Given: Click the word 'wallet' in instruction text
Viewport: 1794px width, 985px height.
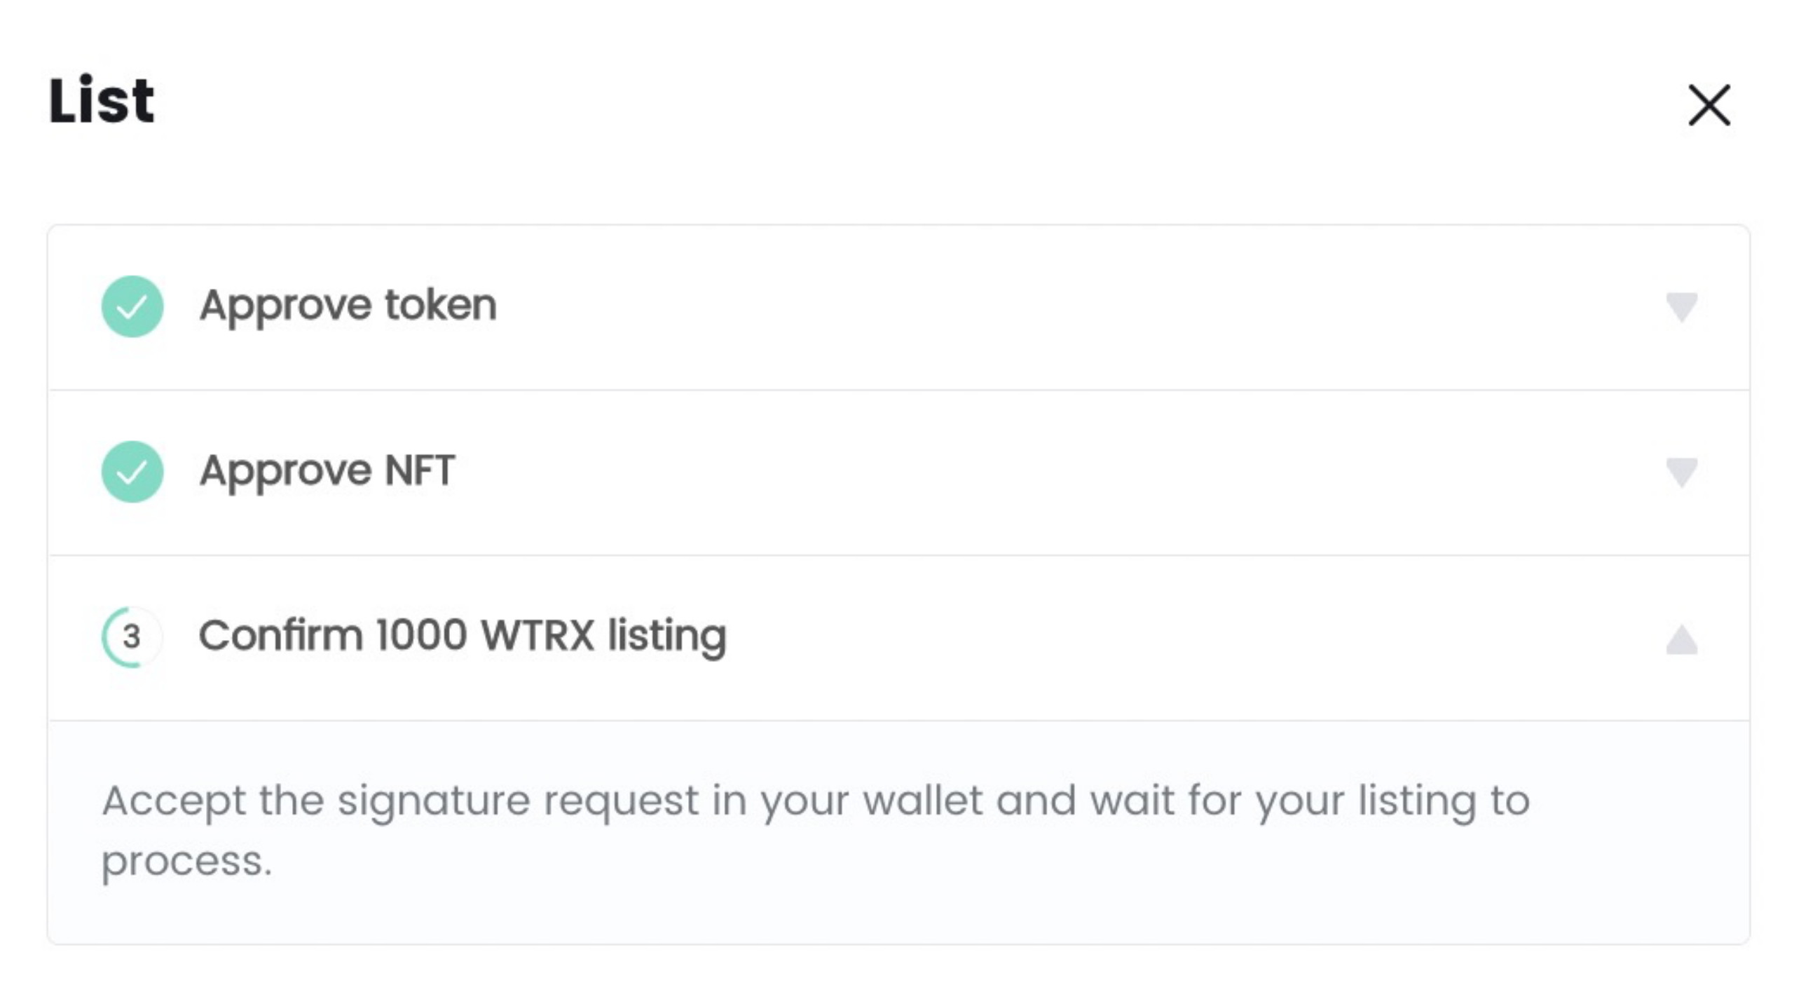Looking at the screenshot, I should (922, 800).
